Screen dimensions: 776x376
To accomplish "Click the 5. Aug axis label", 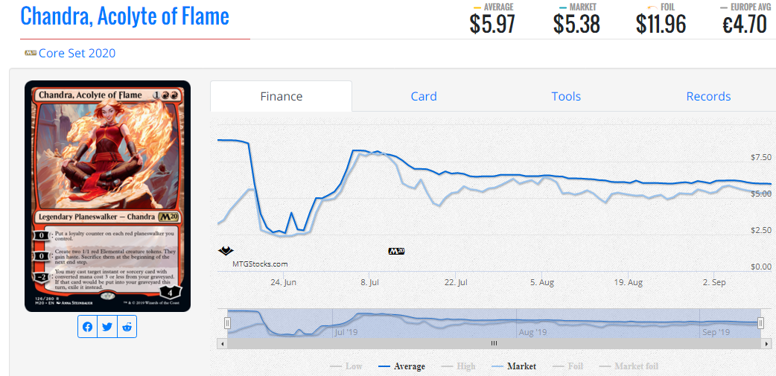I will coord(542,283).
